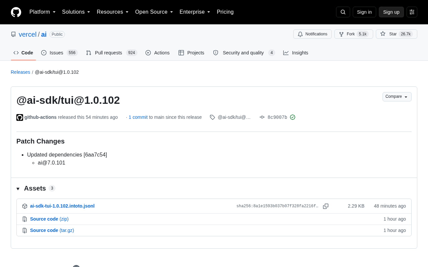Switch to the Insights tab
The image size is (428, 267).
(296, 53)
